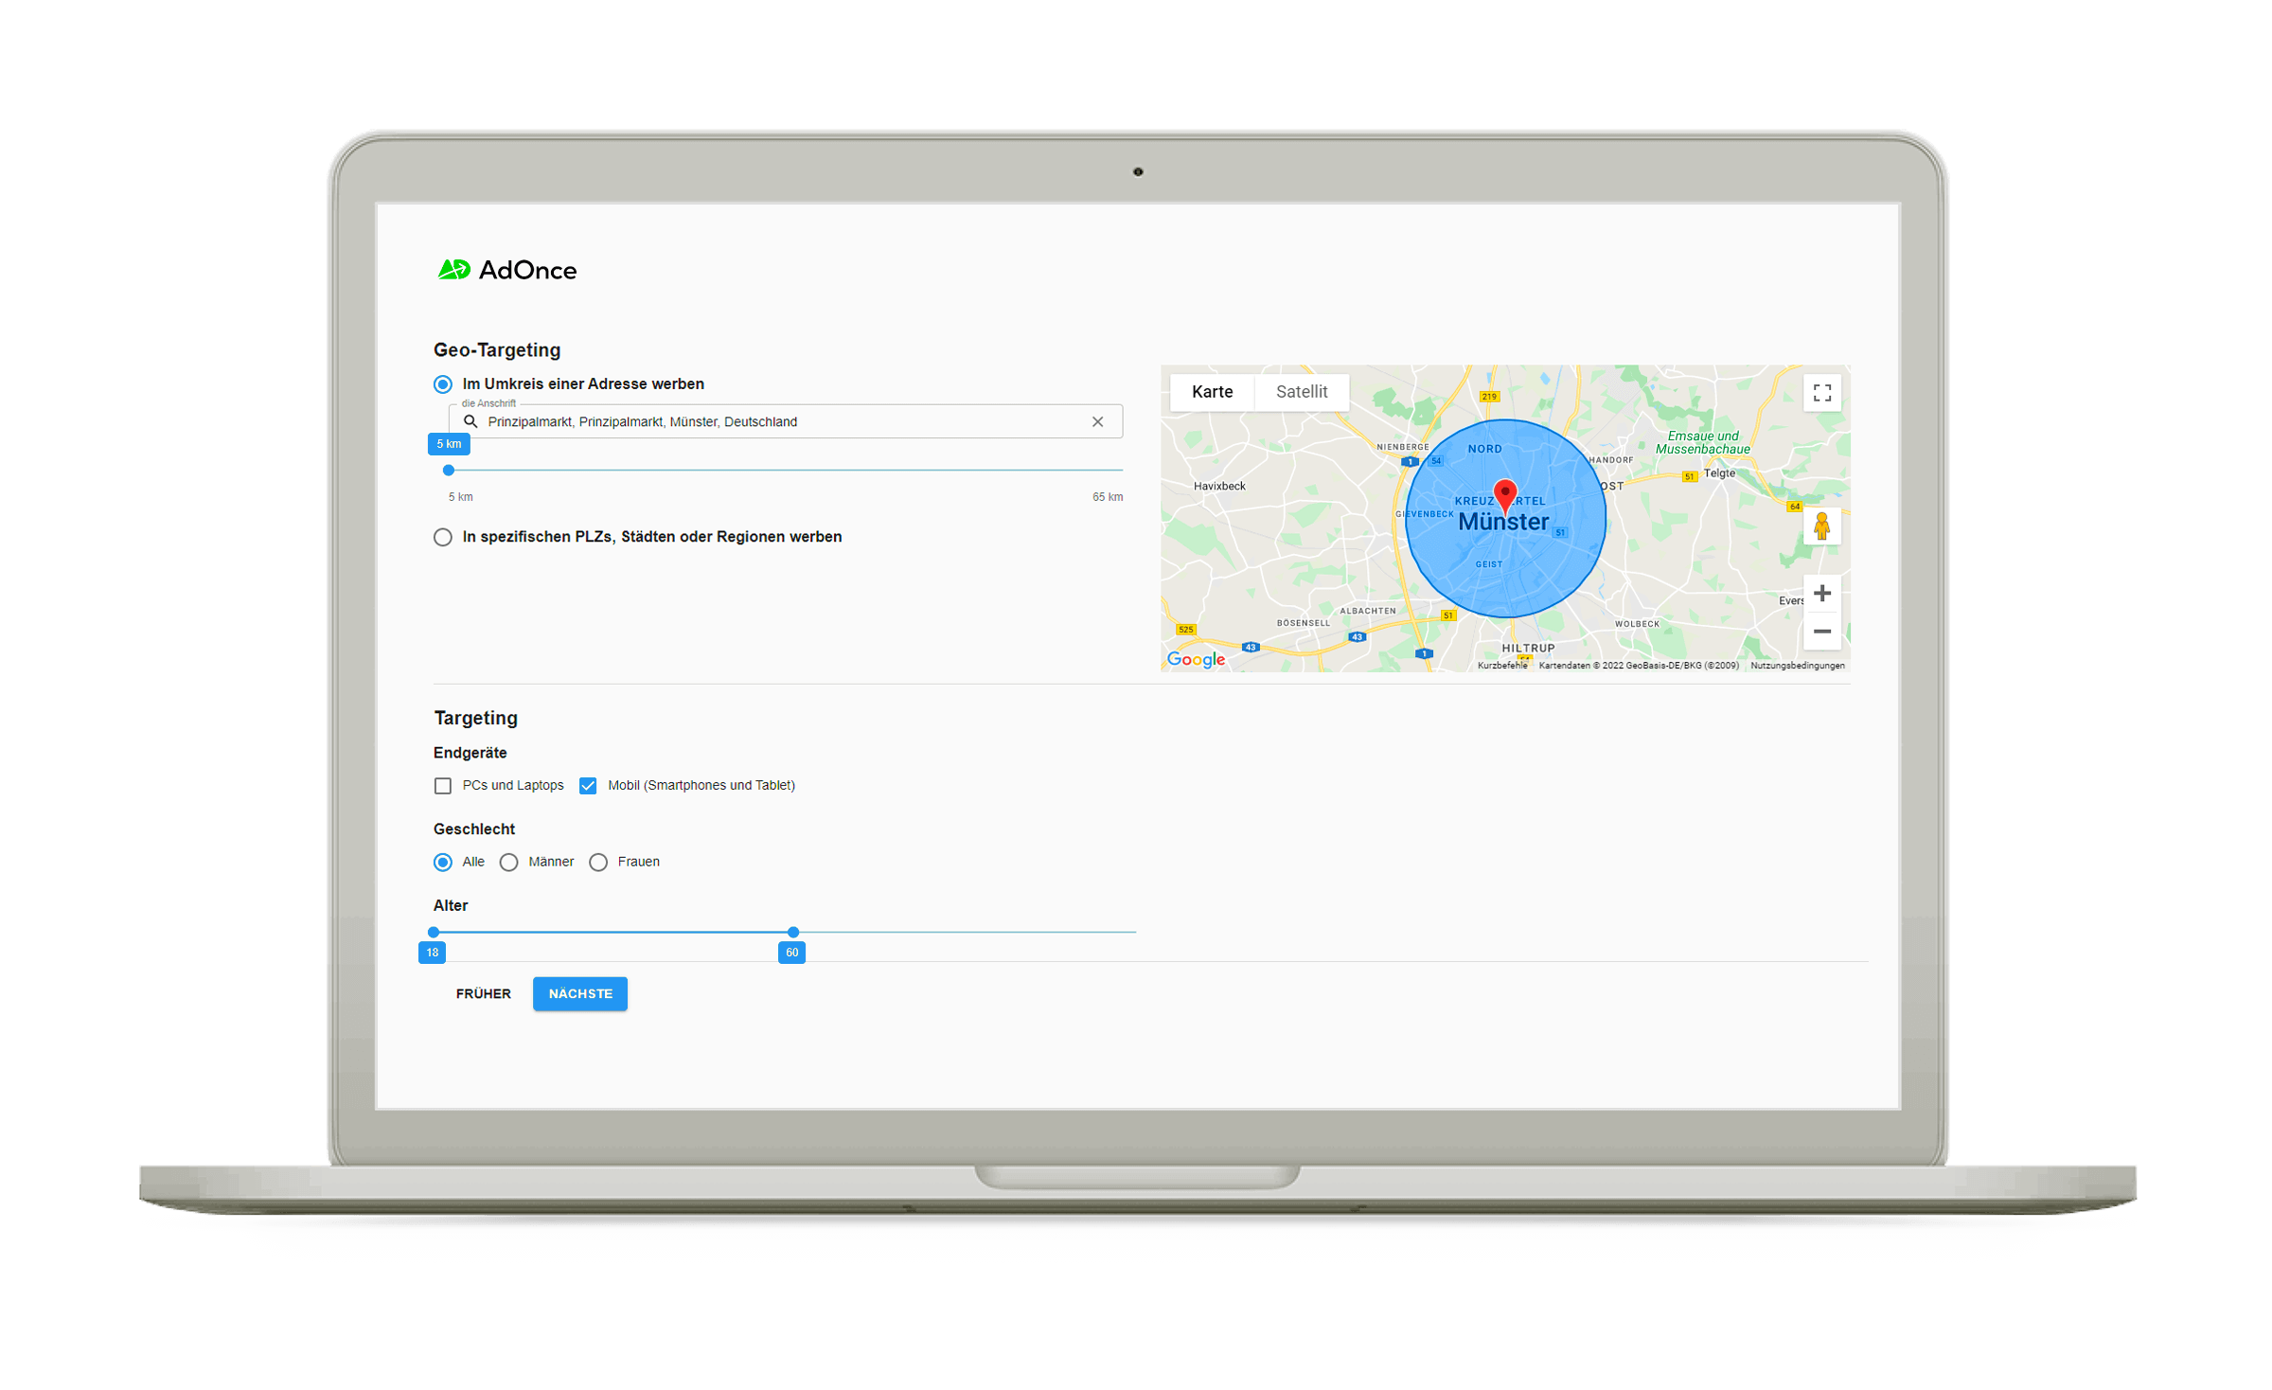
Task: Clear the address field with the X icon
Action: pos(1097,422)
